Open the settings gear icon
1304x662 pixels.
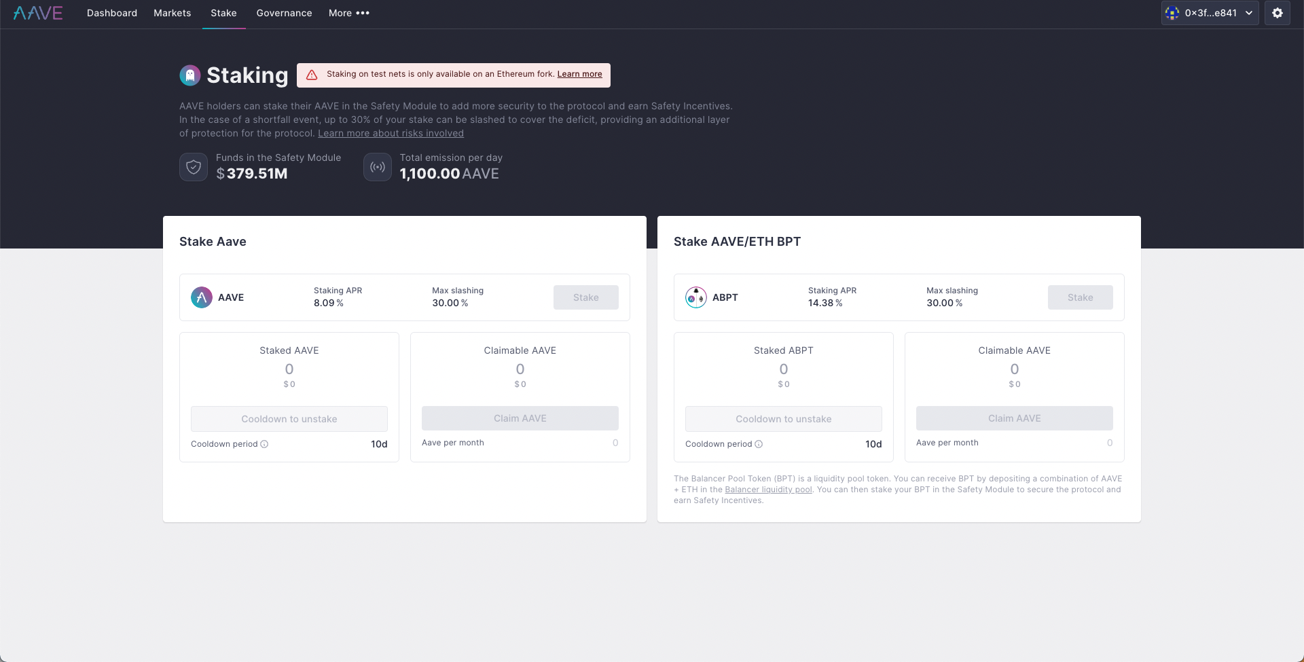pyautogui.click(x=1278, y=13)
